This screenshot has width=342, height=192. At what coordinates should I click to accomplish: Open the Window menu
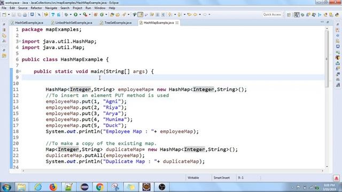pyautogui.click(x=100, y=8)
